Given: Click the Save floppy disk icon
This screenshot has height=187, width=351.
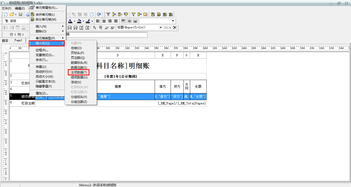Looking at the screenshot, I should click(21, 14).
